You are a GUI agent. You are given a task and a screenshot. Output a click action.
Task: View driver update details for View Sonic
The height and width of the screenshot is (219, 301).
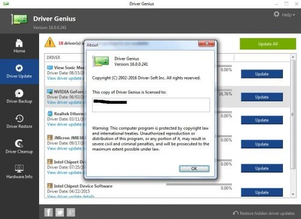pos(66,78)
